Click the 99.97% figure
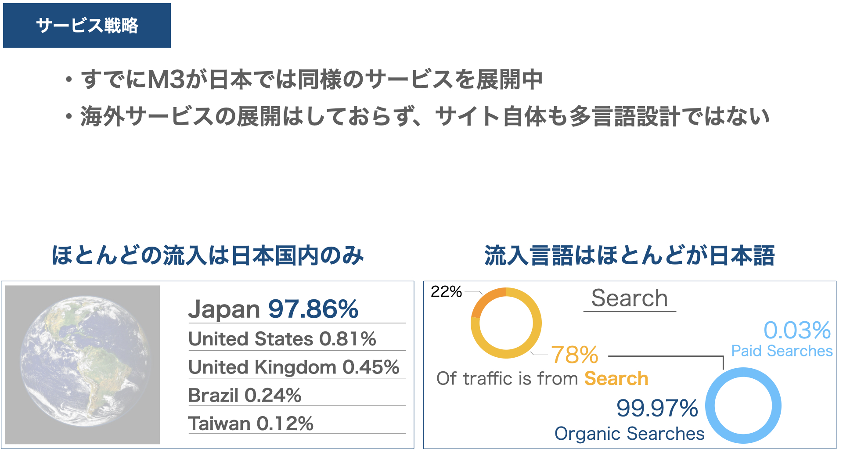This screenshot has height=474, width=843. [657, 408]
